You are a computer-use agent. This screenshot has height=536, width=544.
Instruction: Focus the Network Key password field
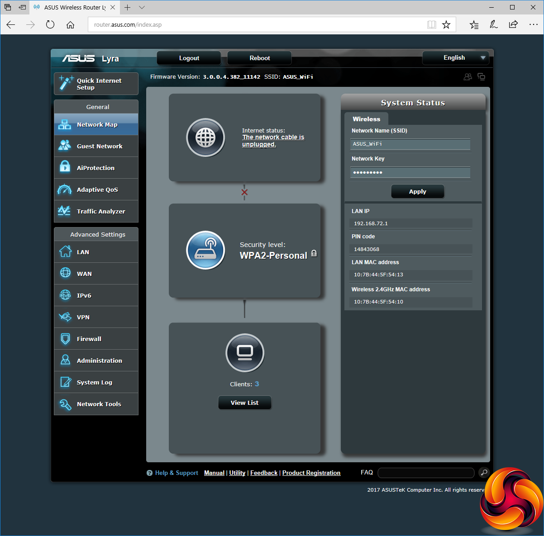(x=410, y=172)
